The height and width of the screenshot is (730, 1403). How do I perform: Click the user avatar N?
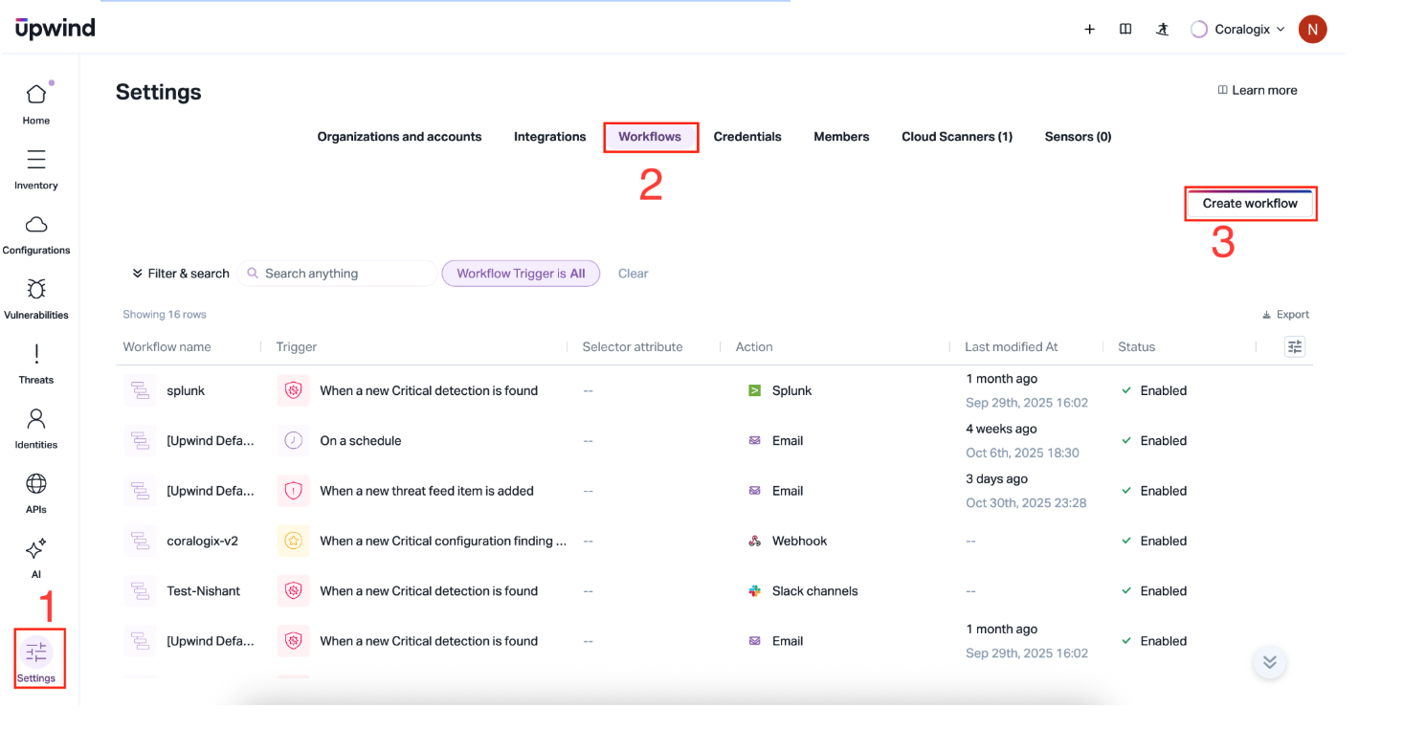tap(1311, 30)
